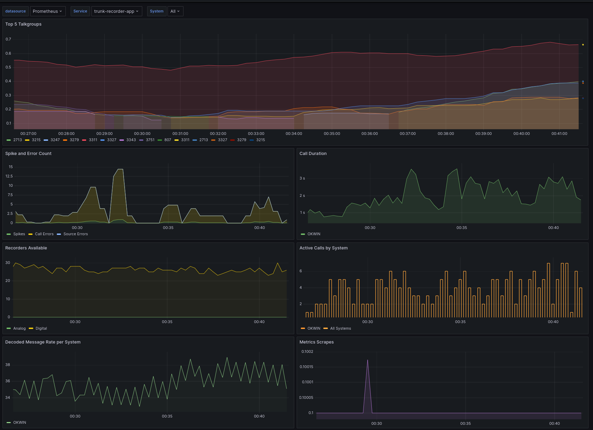Screen dimensions: 593x430
Task: Toggle talkgroup 3751 in the legend
Action: (150, 140)
